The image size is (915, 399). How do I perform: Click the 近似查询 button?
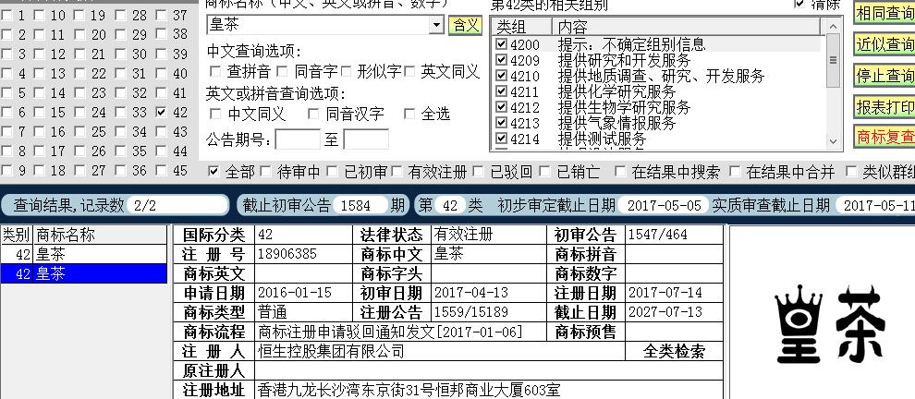coord(884,44)
